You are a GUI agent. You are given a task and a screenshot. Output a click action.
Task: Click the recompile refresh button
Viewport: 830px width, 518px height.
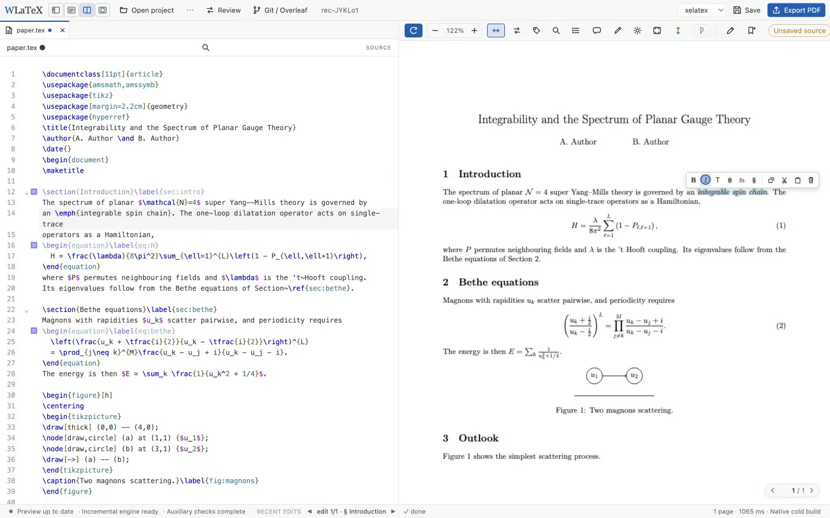[x=413, y=31]
